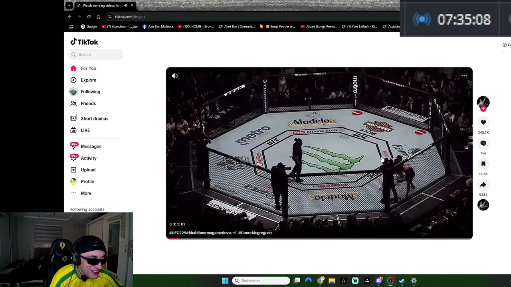Pause the UFC octagon video
The image size is (511, 287).
(319, 153)
